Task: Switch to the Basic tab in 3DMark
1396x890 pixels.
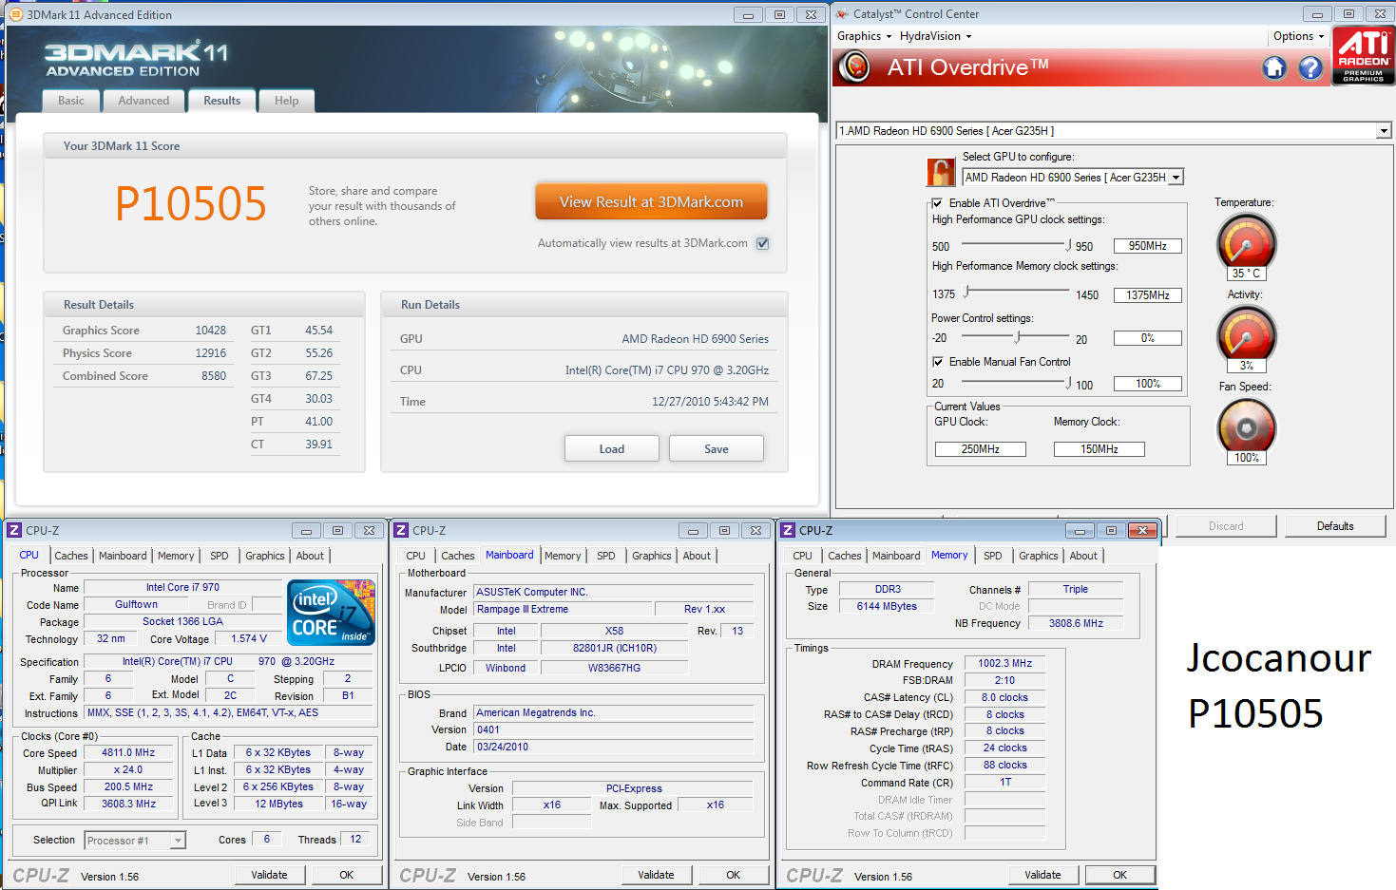Action: click(x=71, y=101)
